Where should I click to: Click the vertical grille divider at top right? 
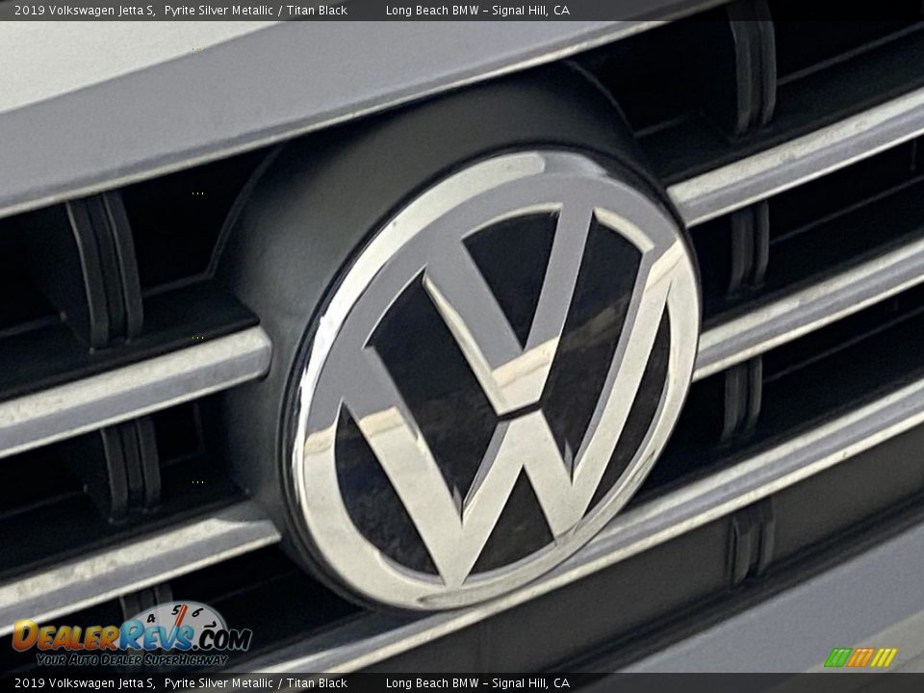[753, 67]
